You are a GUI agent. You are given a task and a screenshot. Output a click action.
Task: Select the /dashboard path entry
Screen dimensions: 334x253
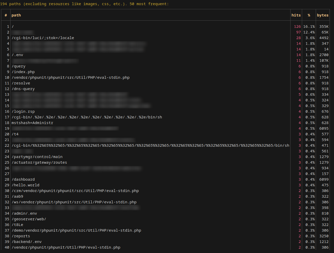tap(23, 179)
